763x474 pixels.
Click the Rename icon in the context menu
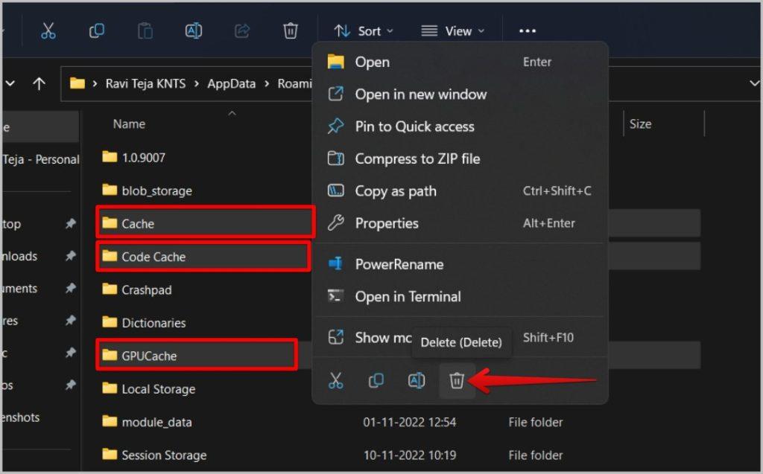417,380
